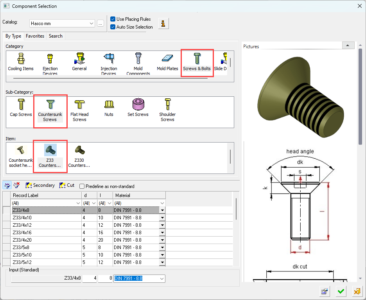Choose the Ejection Devices category icon
The width and height of the screenshot is (366, 300).
[50, 59]
